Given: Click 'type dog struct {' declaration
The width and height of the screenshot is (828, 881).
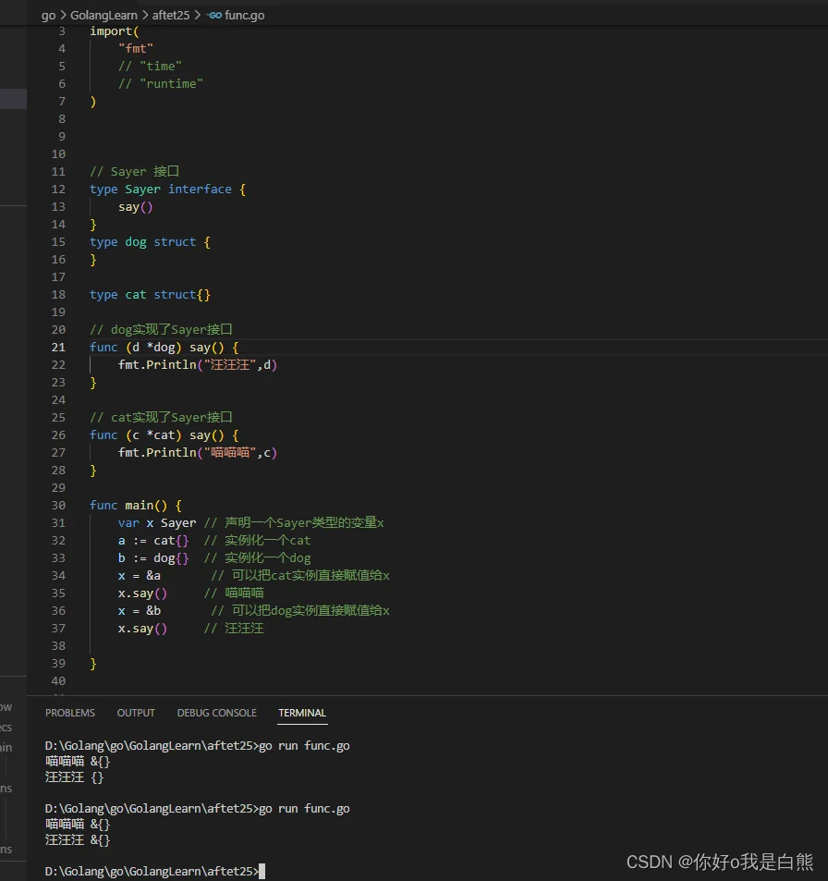Looking at the screenshot, I should click(150, 242).
